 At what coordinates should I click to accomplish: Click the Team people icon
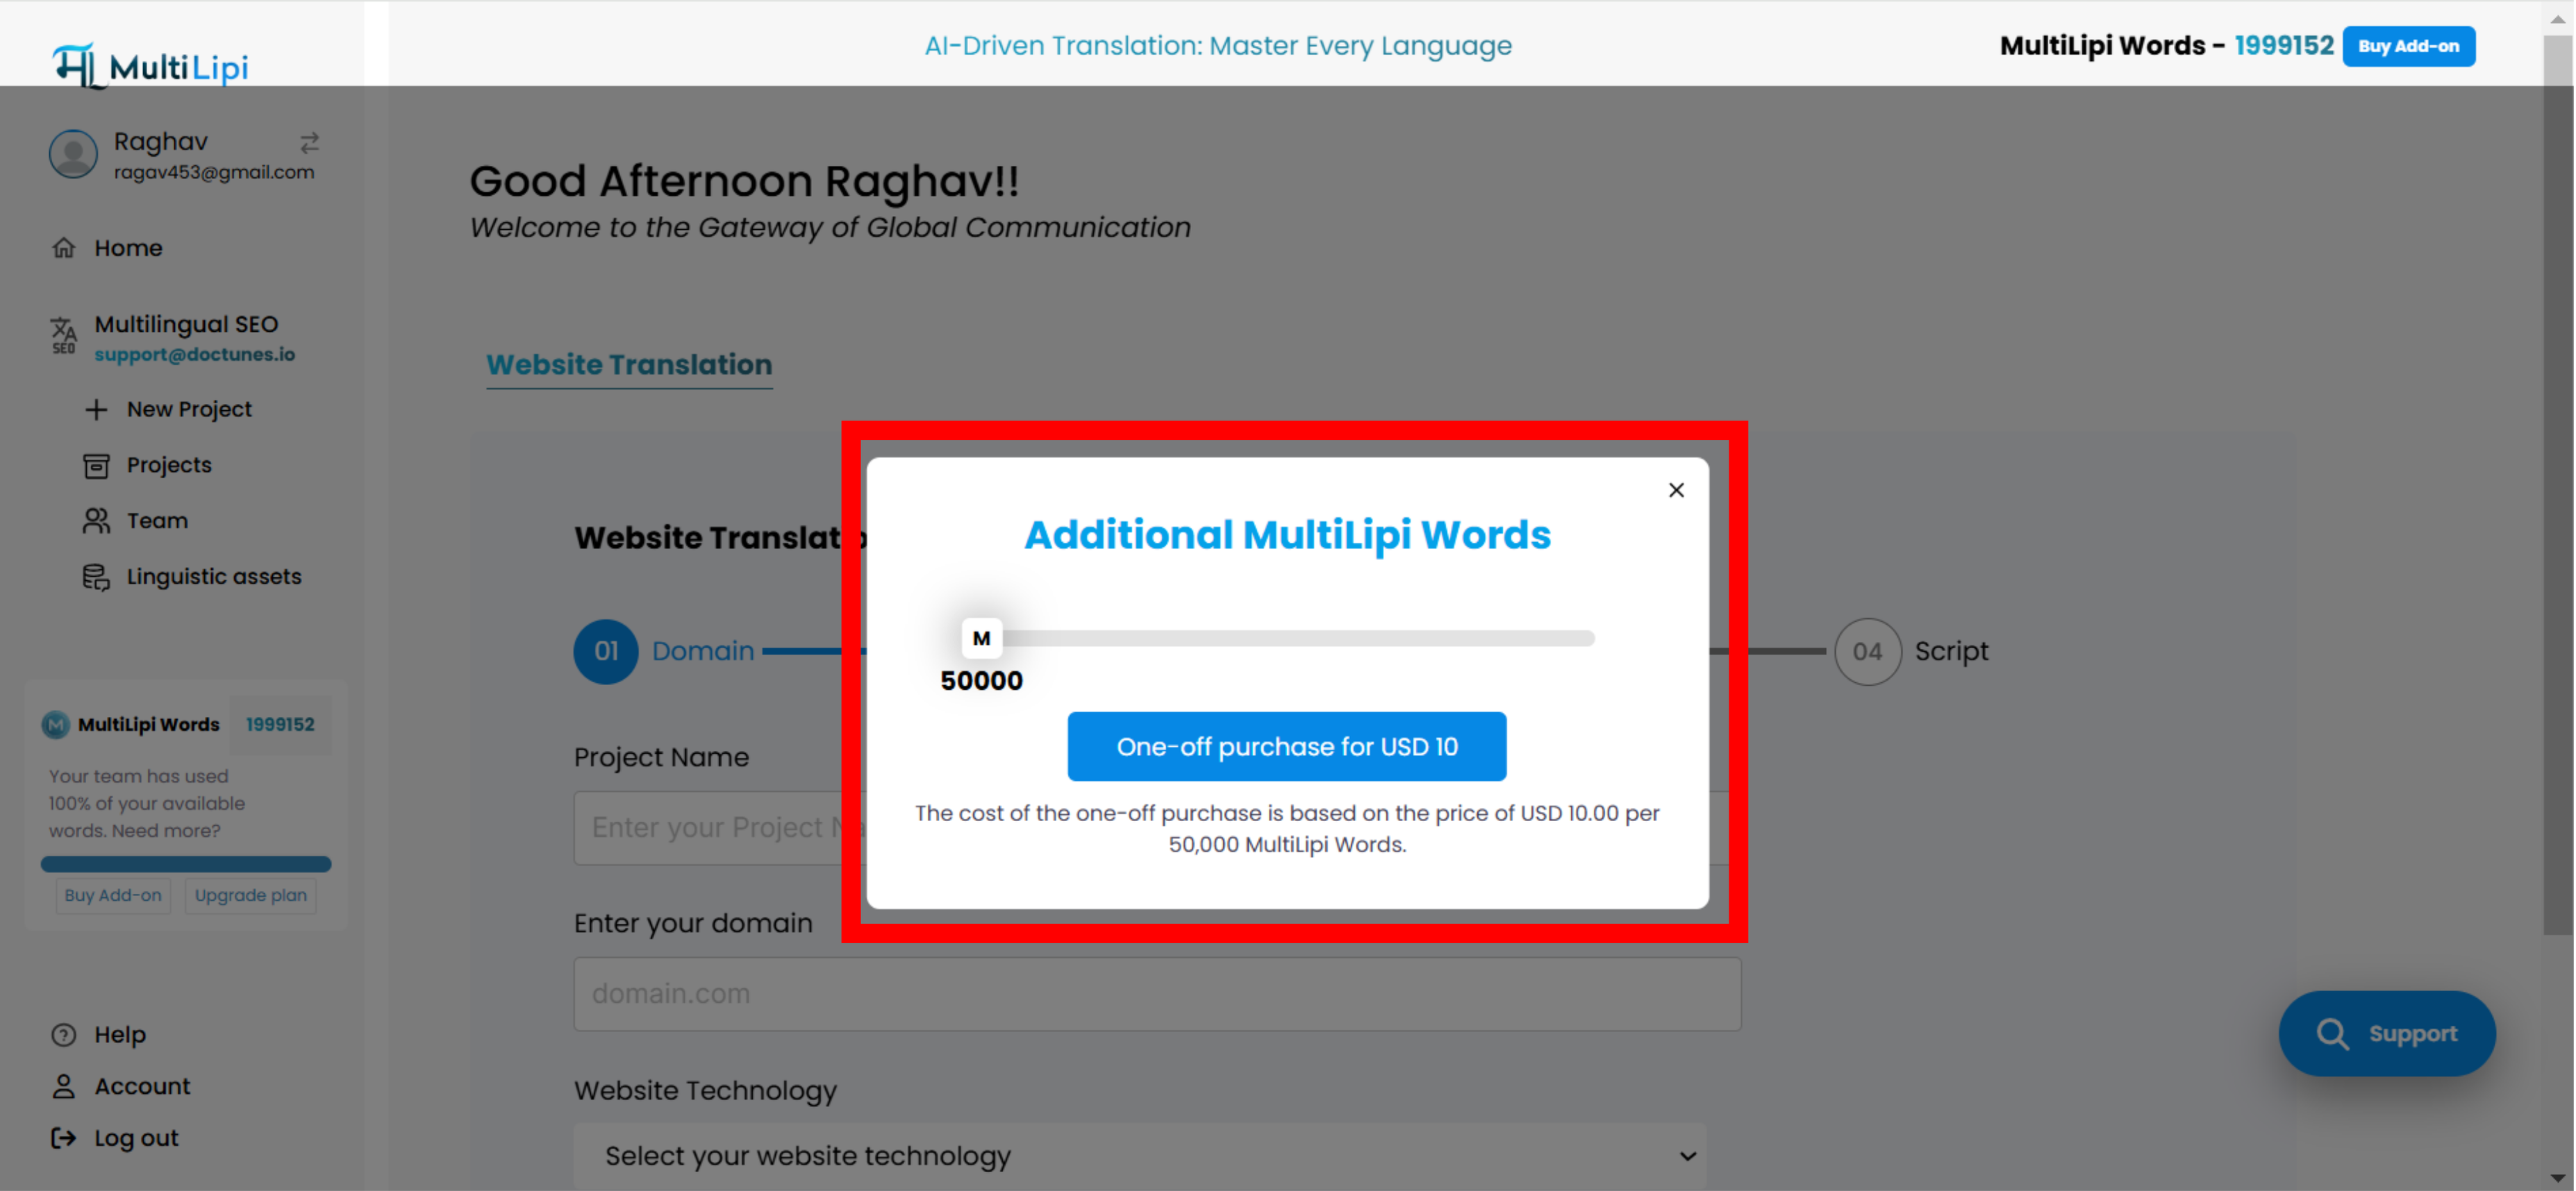pyautogui.click(x=96, y=521)
